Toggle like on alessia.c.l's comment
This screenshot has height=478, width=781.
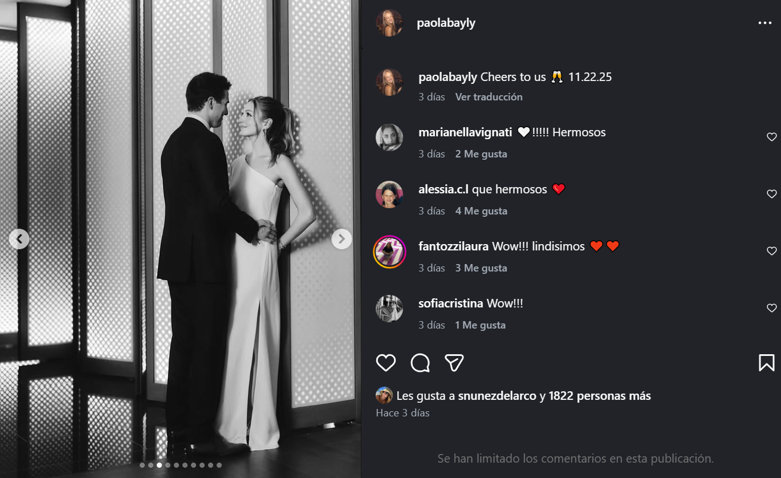tap(772, 194)
